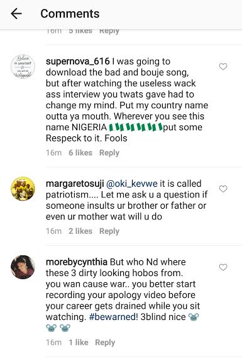Open supernova_616 username link
Viewport: 242px width, 359px height.
point(78,62)
